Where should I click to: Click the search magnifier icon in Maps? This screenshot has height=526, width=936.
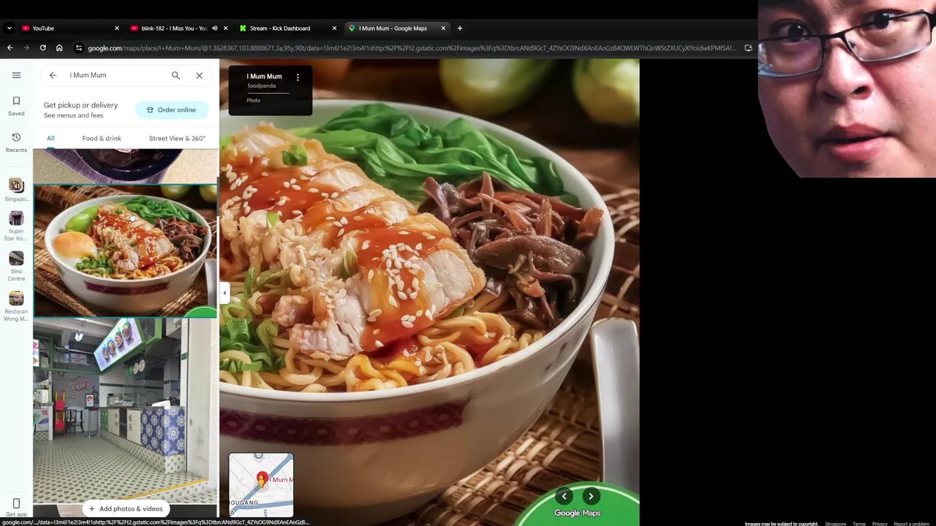click(175, 75)
